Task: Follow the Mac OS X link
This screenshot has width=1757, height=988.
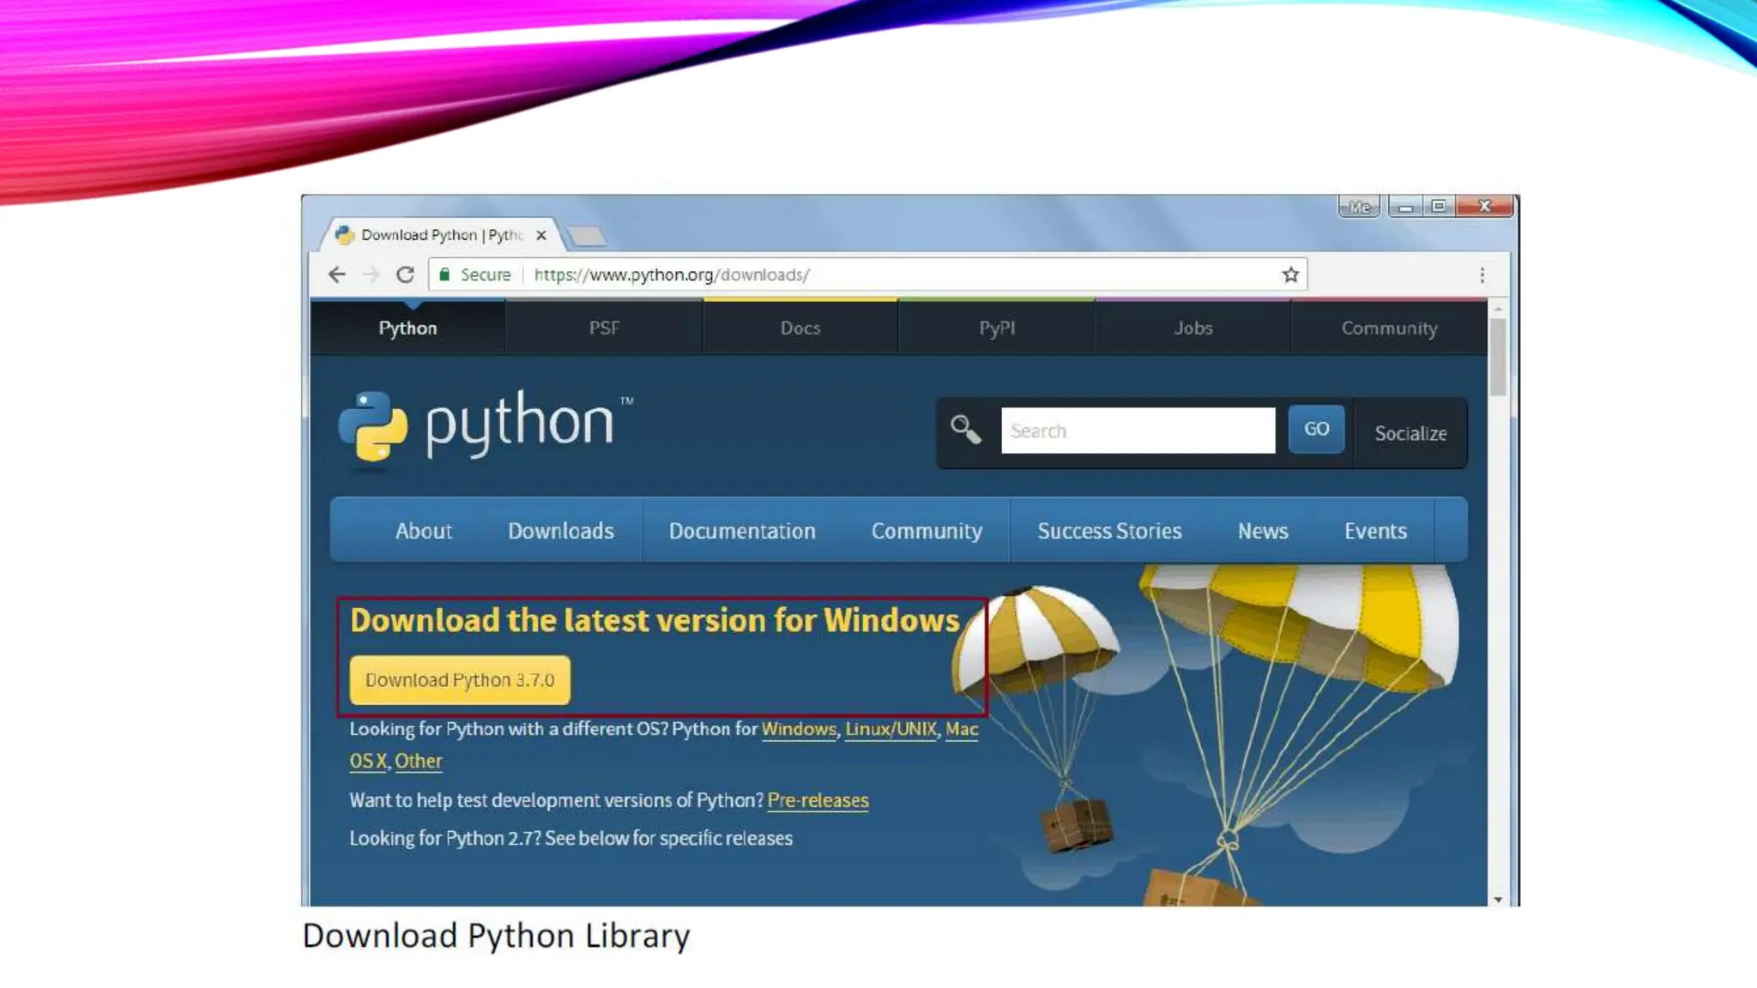Action: [x=962, y=729]
